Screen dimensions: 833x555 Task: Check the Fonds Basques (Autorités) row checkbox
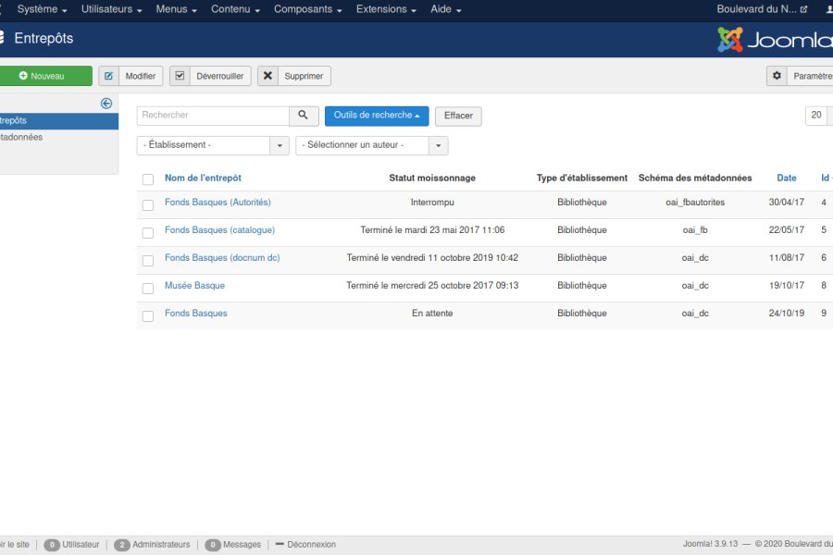click(148, 204)
